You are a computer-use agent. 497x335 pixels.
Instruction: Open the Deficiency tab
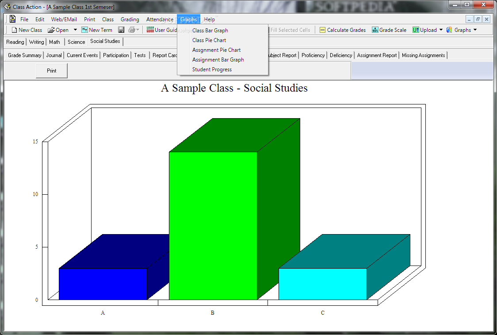click(x=341, y=55)
